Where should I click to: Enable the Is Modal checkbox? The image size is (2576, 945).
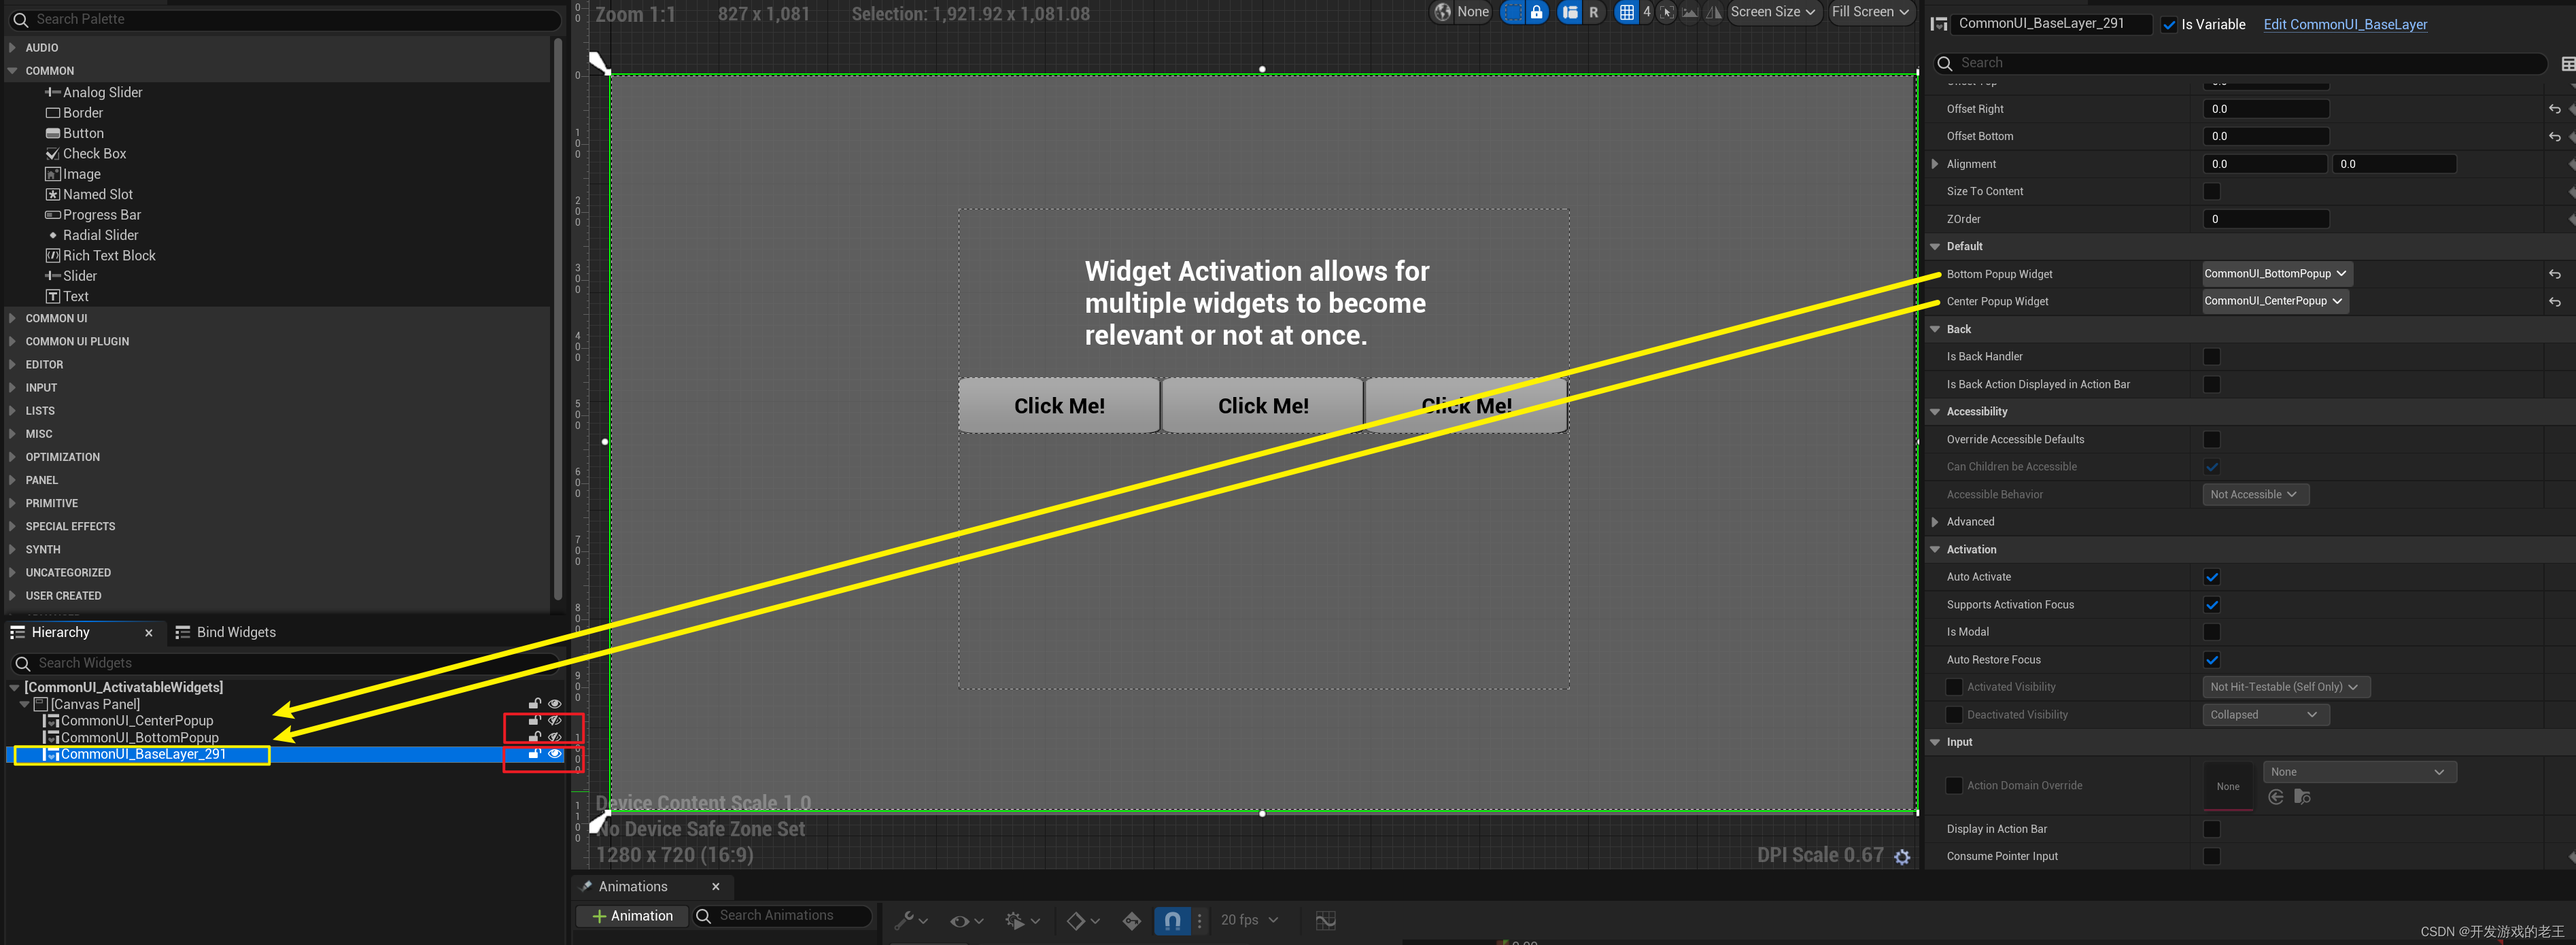2211,632
